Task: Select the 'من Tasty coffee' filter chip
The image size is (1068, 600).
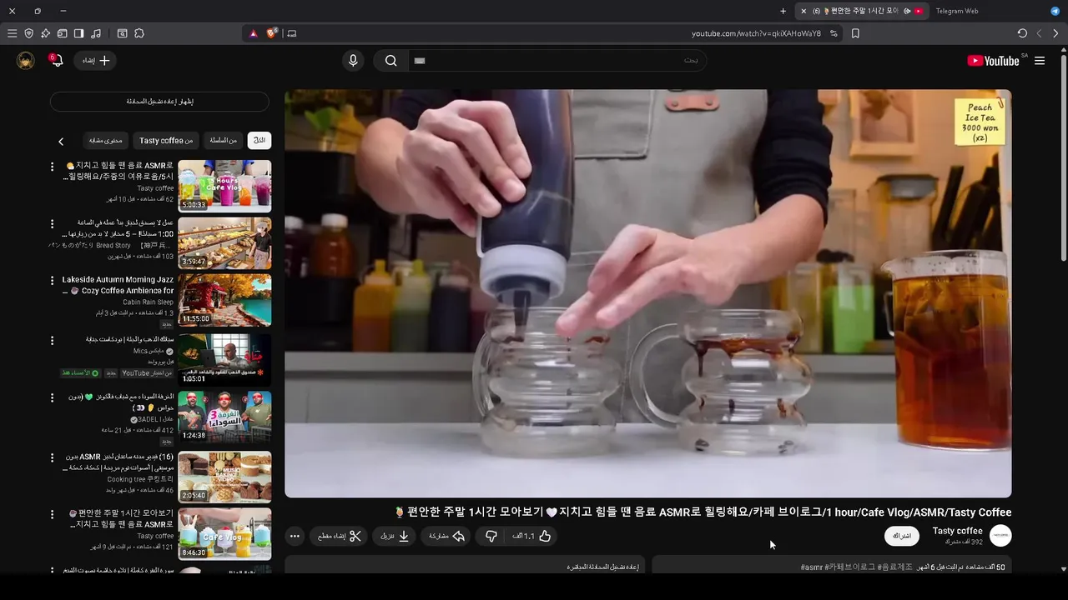Action: tap(166, 140)
